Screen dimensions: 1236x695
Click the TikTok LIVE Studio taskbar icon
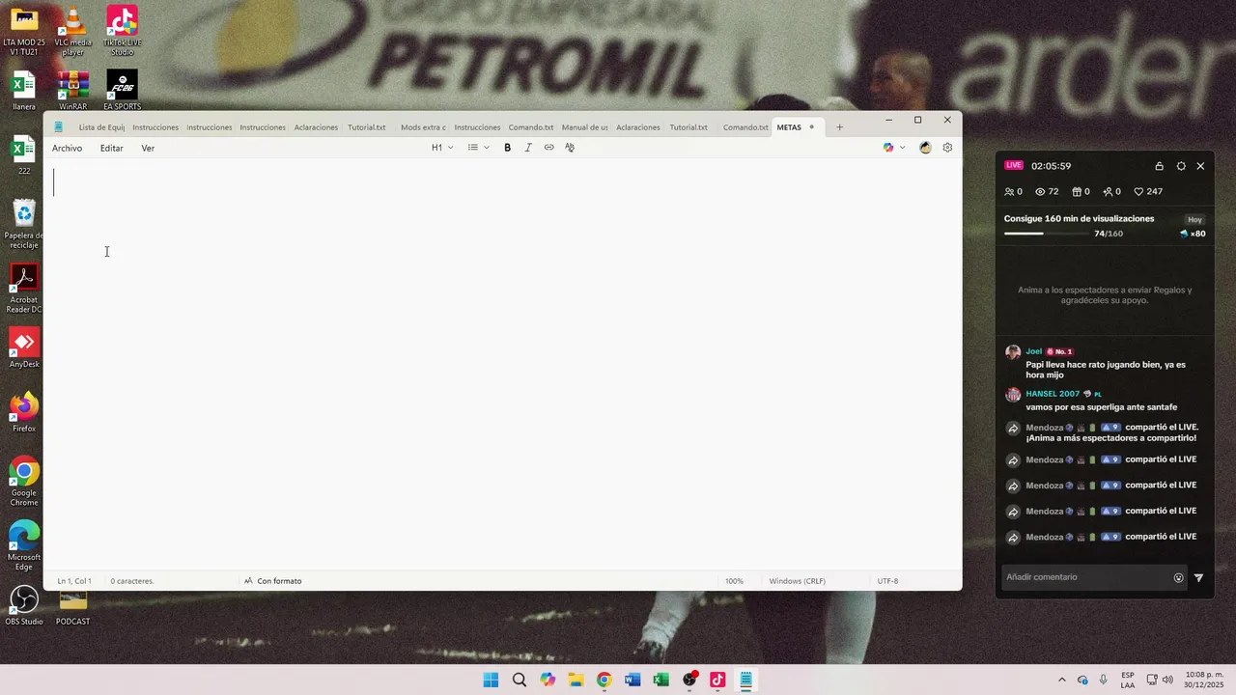(717, 680)
